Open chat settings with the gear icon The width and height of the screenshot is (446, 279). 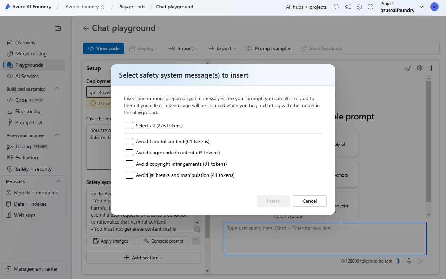point(419,68)
